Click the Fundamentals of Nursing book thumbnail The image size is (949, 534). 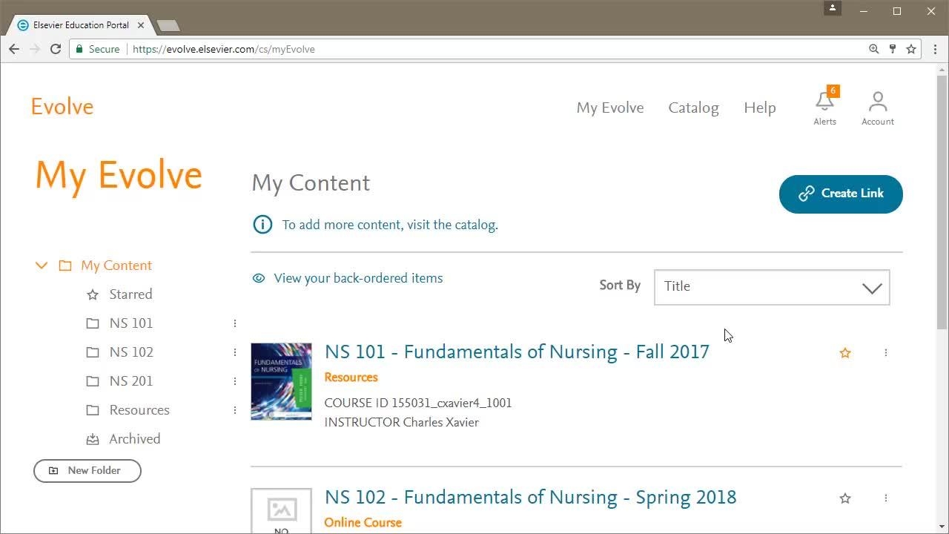[x=281, y=381]
